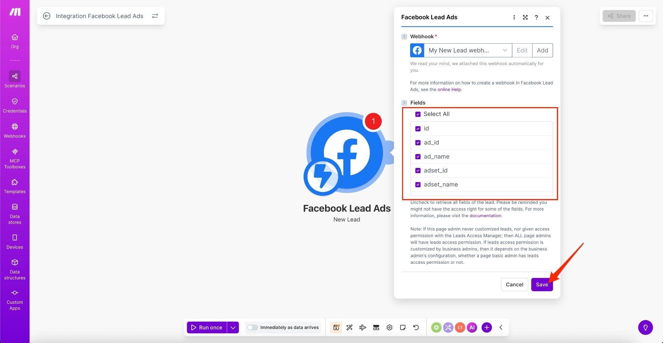This screenshot has width=663, height=343.
Task: Click the 'Facebook Lead Ads' panel title
Action: (429, 17)
